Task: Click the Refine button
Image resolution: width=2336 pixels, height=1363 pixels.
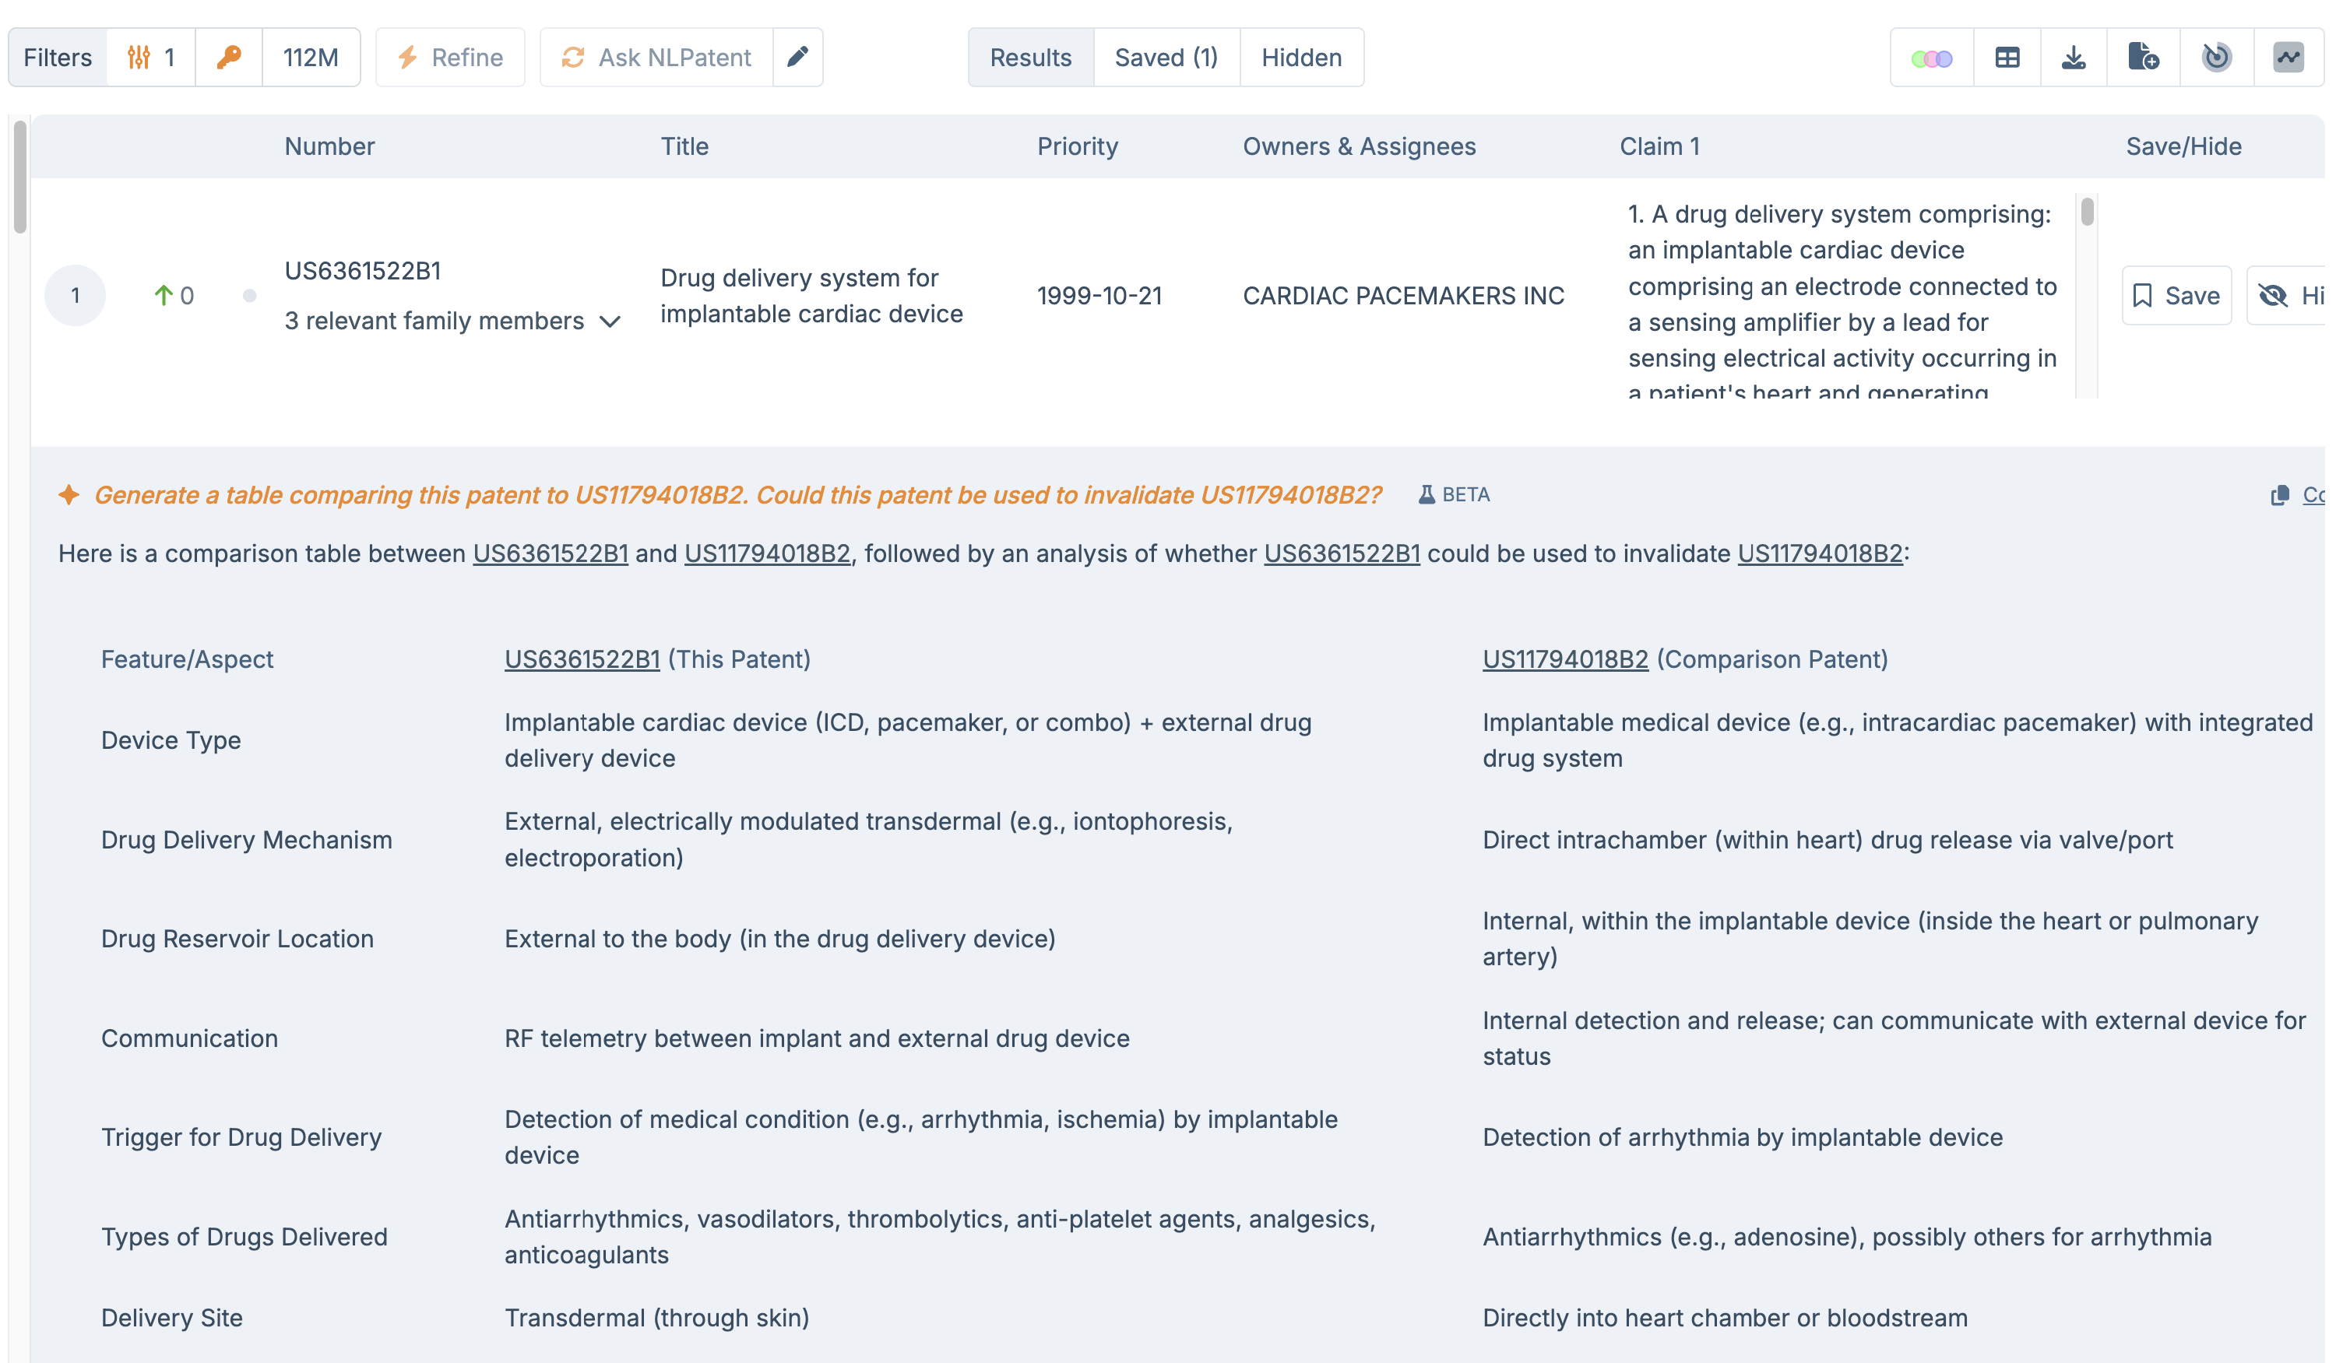Action: 451,58
